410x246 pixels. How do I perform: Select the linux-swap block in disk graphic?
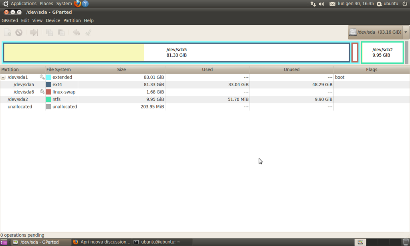click(355, 52)
